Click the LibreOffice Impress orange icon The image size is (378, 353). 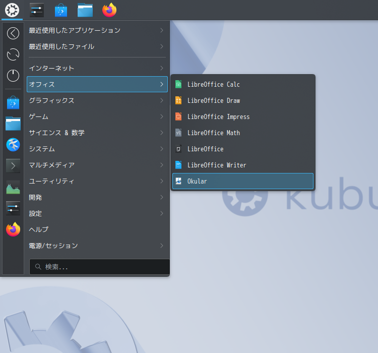click(178, 117)
